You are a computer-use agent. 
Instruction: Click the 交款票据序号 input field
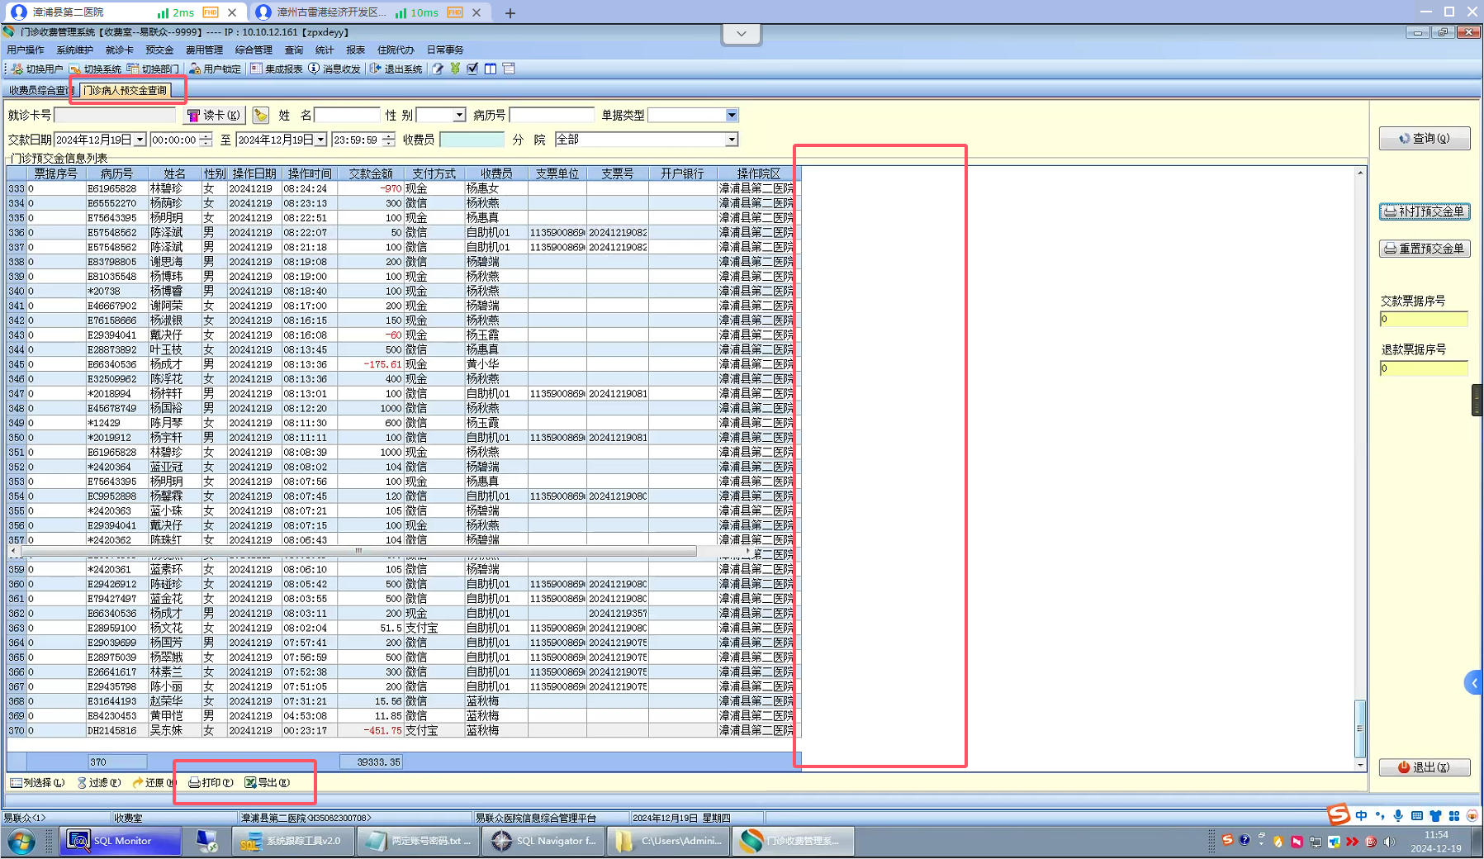pyautogui.click(x=1424, y=319)
